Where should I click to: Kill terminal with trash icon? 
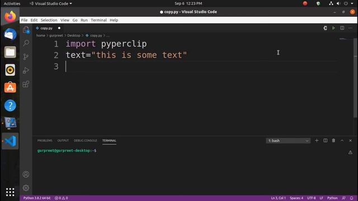[x=333, y=141]
